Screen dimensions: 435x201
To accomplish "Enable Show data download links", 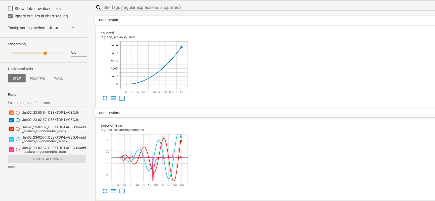I will [x=11, y=9].
